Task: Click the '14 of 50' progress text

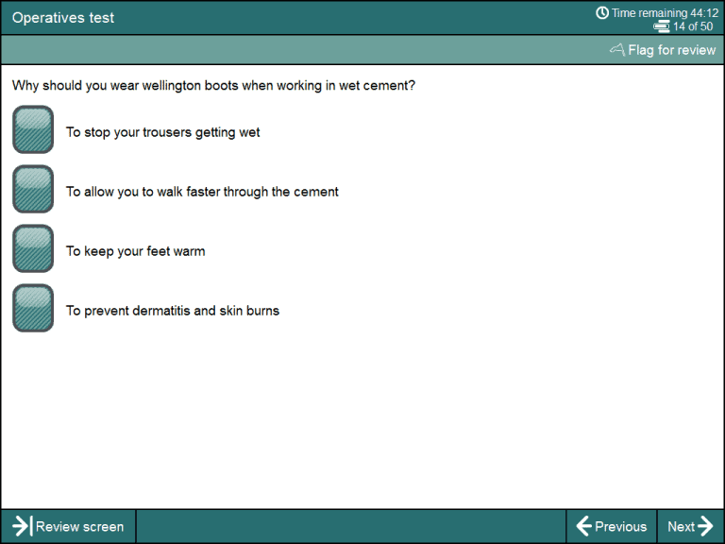Action: (693, 26)
